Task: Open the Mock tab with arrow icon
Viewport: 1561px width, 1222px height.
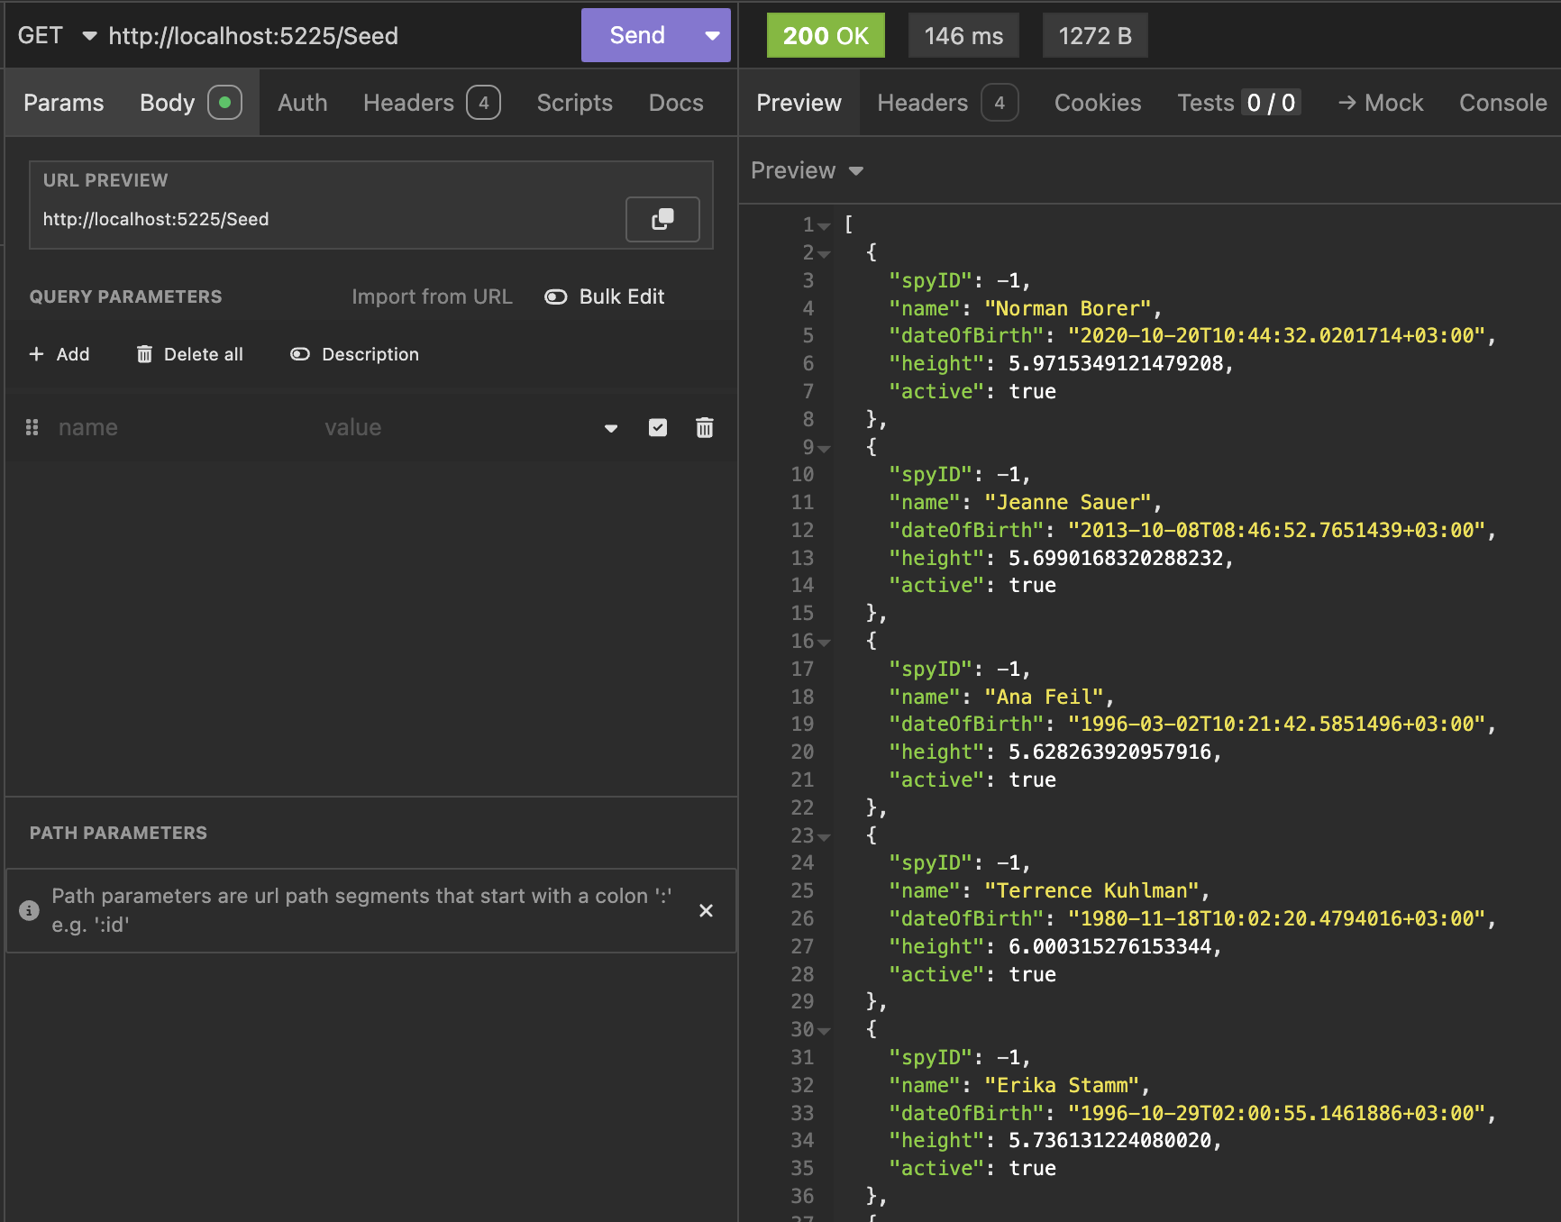Action: [x=1380, y=103]
